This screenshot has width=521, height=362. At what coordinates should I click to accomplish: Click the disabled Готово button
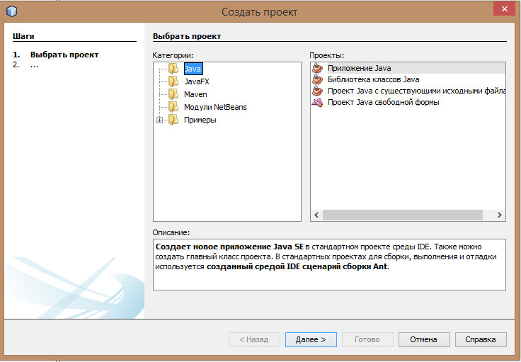pyautogui.click(x=367, y=339)
